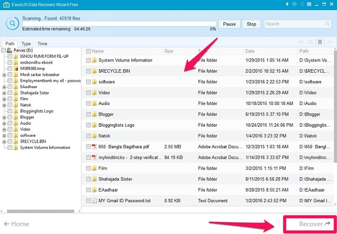The image size is (337, 234).
Task: Switch to thumbnail grid view icon
Action: [310, 42]
